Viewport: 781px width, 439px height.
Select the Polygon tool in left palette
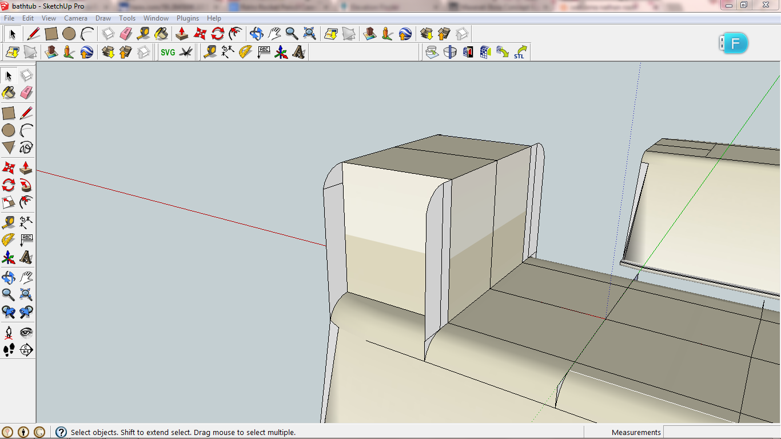tap(9, 148)
